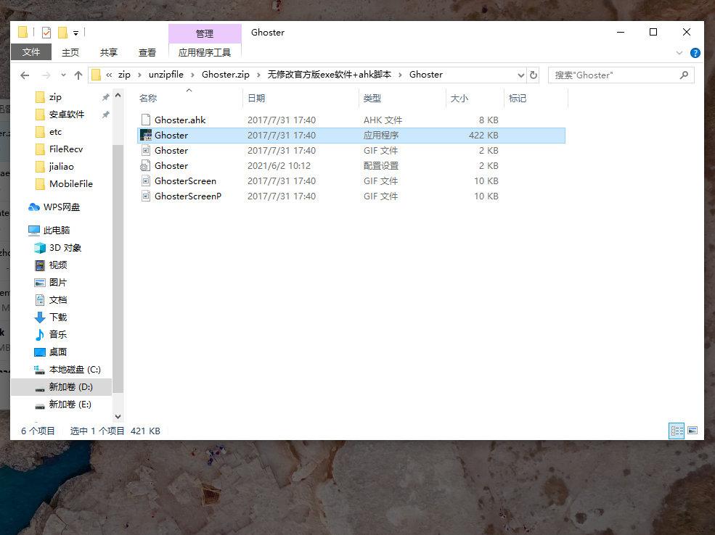Select 此电脑 in navigation pane
This screenshot has width=715, height=535.
click(56, 231)
